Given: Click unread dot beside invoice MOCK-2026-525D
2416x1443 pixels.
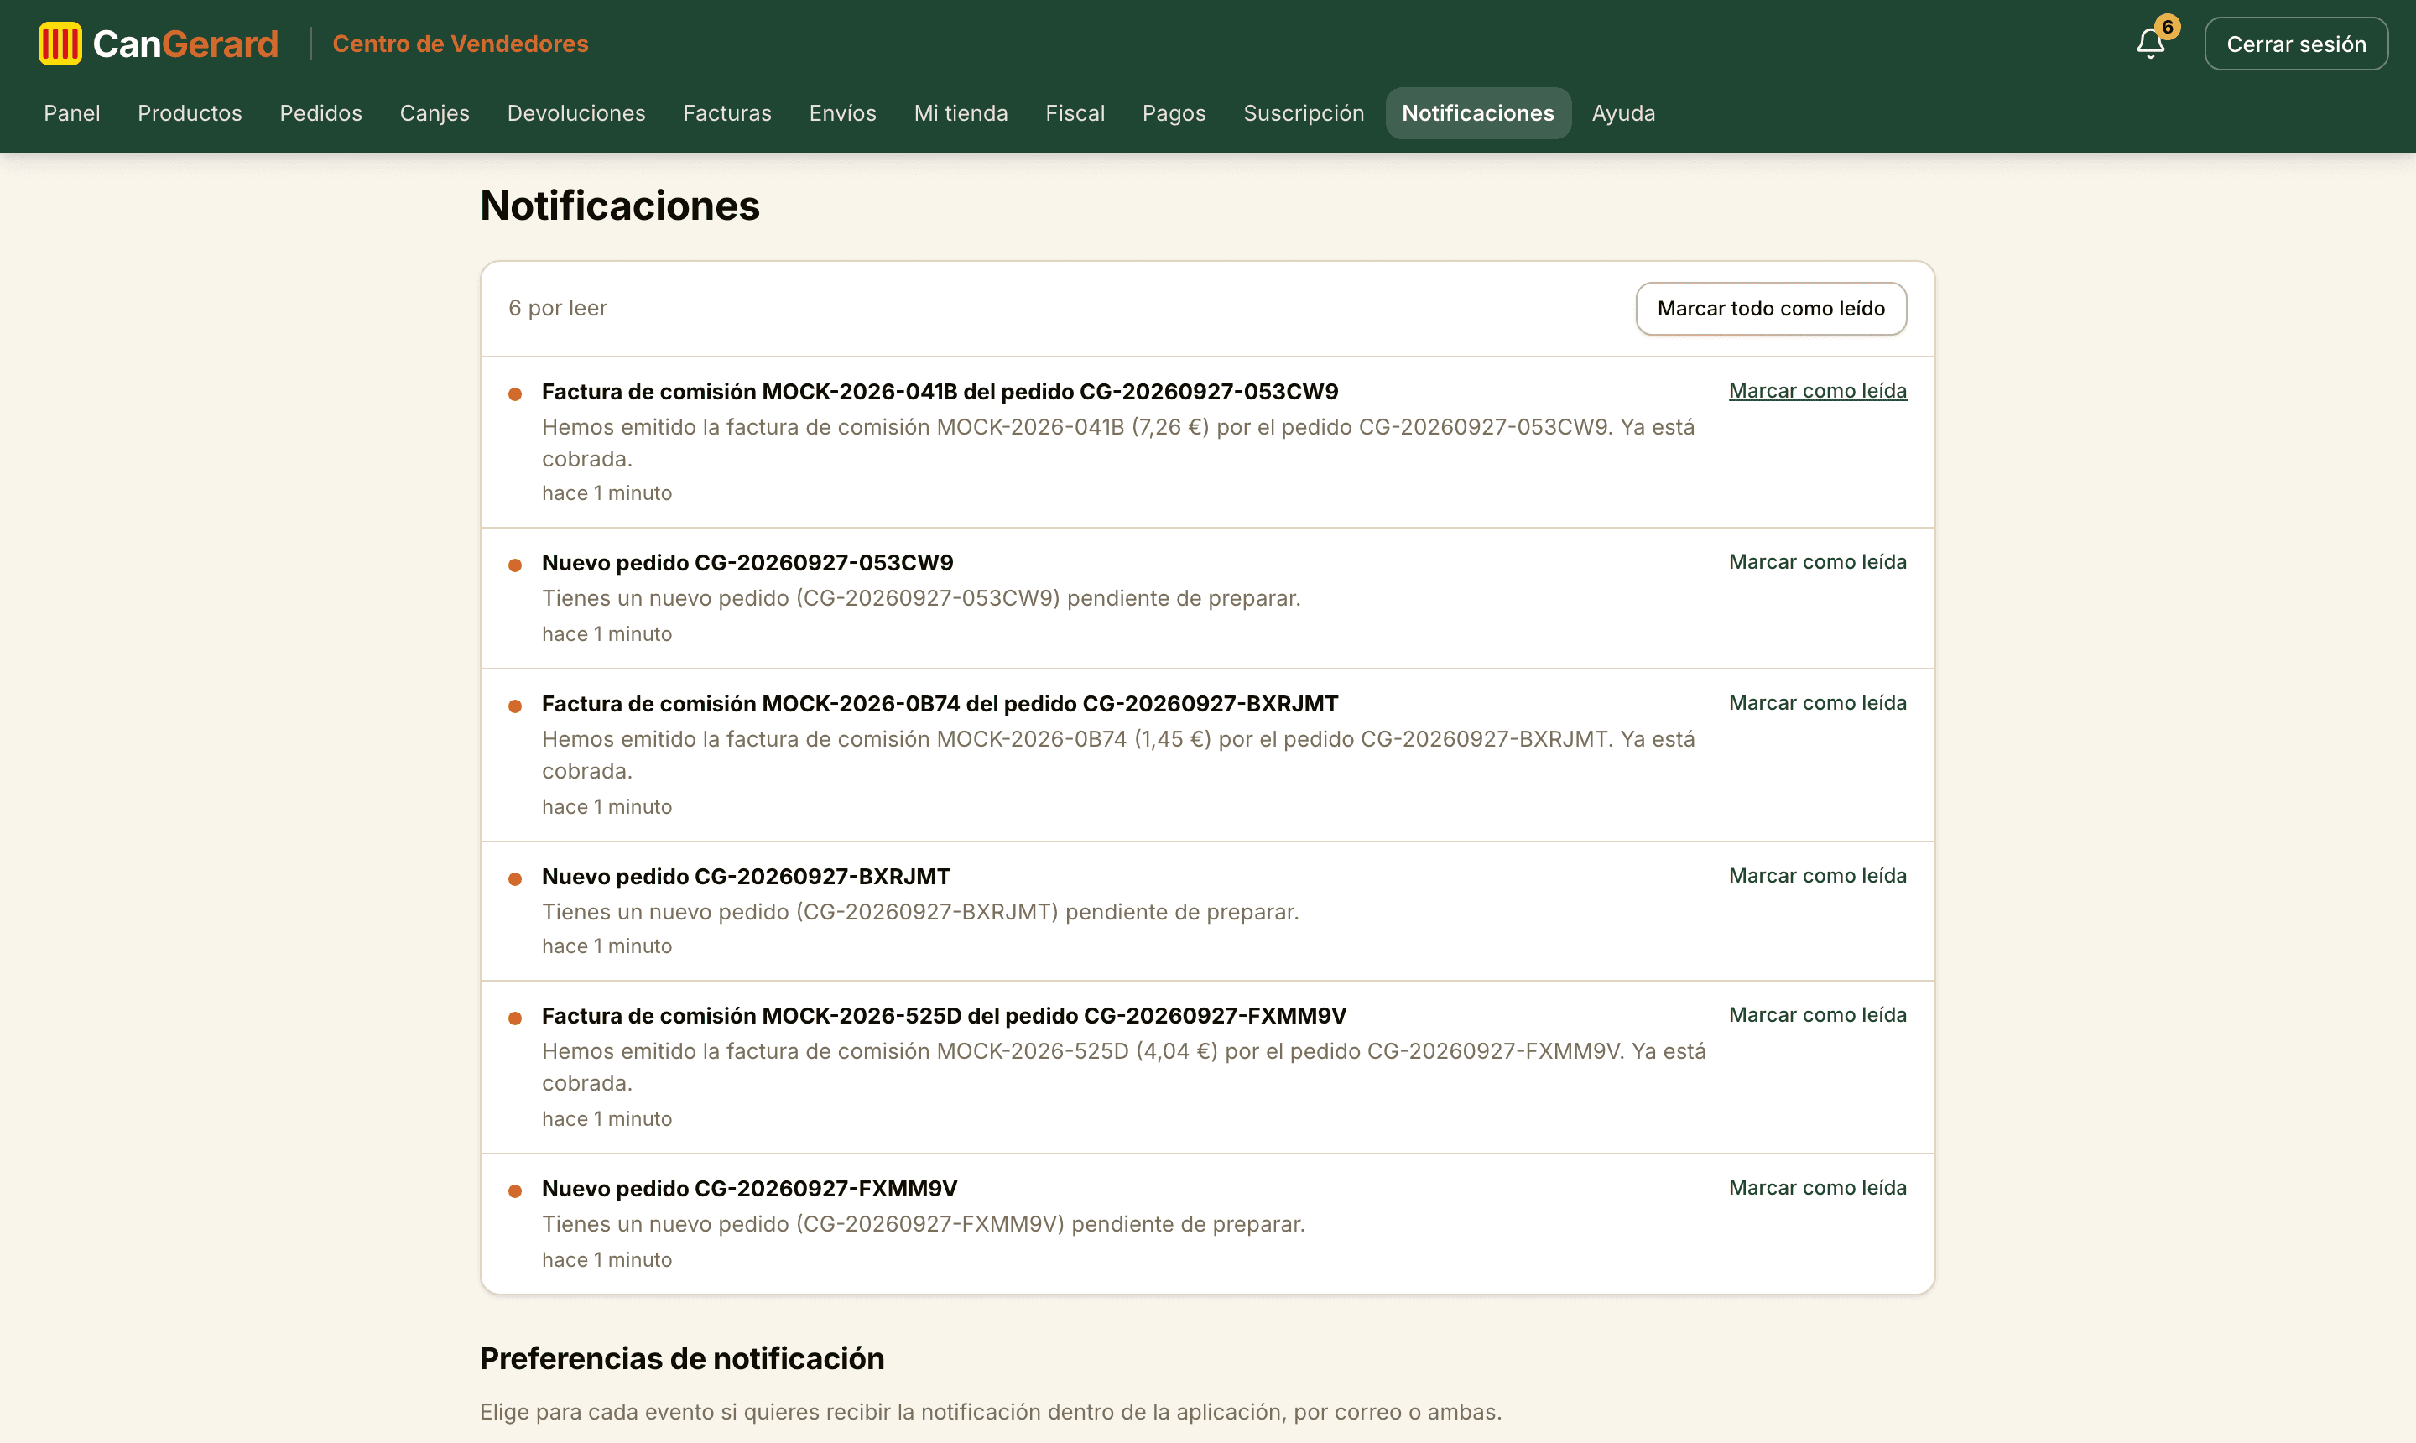Looking at the screenshot, I should click(515, 1018).
